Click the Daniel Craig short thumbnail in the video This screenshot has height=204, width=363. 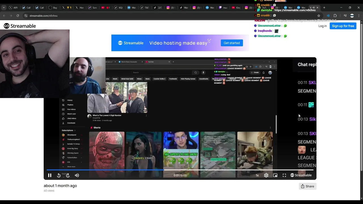(144, 154)
